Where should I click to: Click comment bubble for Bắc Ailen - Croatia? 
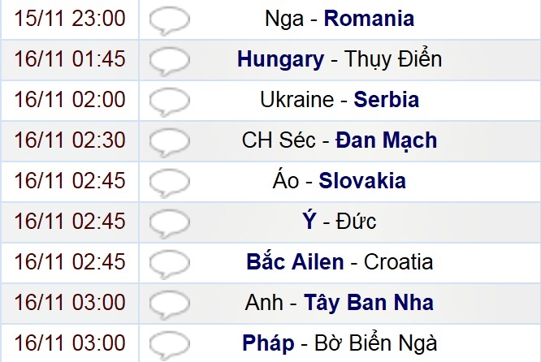pyautogui.click(x=171, y=264)
